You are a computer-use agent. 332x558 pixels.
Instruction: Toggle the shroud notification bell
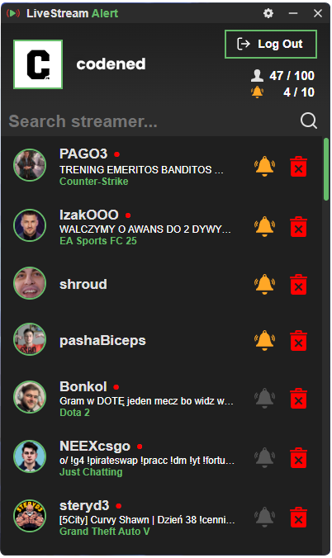point(264,284)
